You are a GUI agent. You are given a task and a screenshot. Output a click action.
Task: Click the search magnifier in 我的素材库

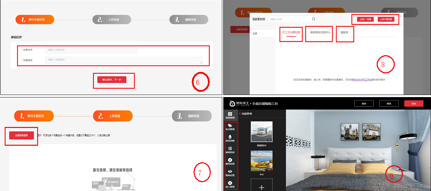point(313,19)
